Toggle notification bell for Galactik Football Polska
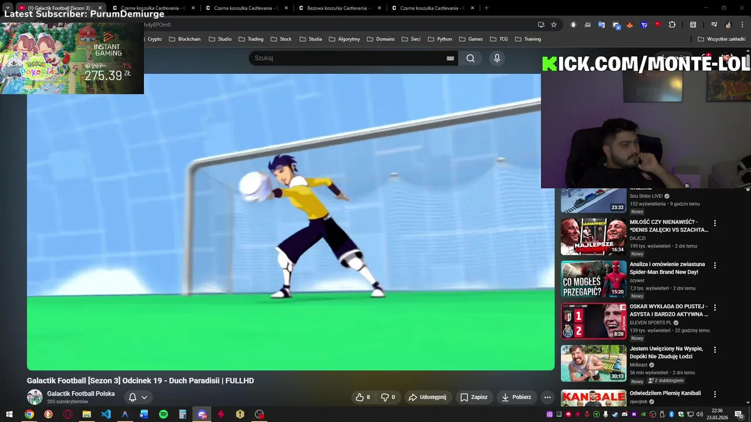Screen dimensions: 751x422 click(x=133, y=397)
